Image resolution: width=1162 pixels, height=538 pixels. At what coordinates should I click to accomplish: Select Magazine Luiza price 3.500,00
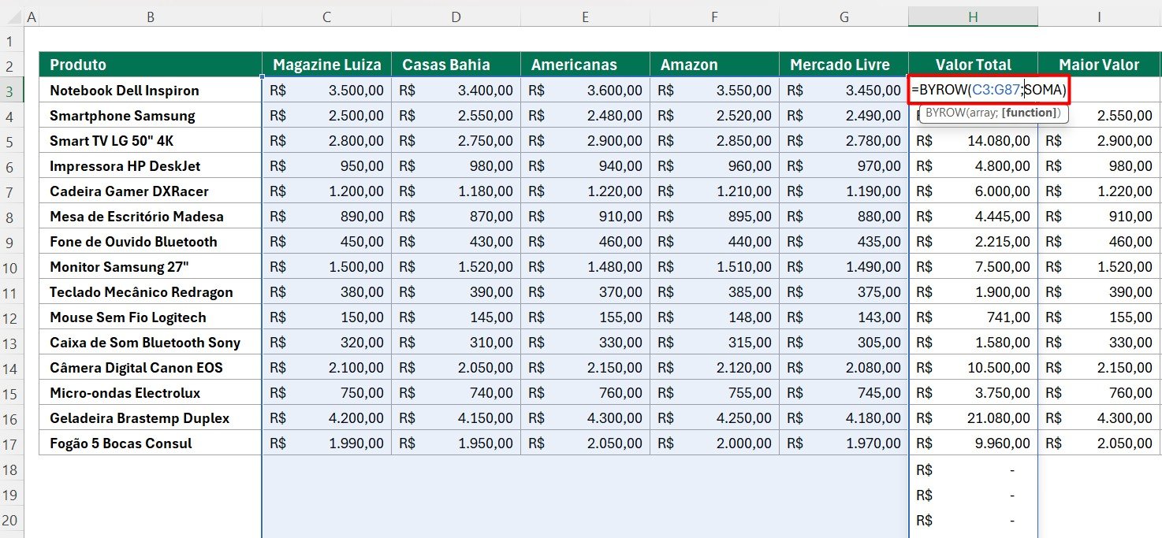(326, 90)
